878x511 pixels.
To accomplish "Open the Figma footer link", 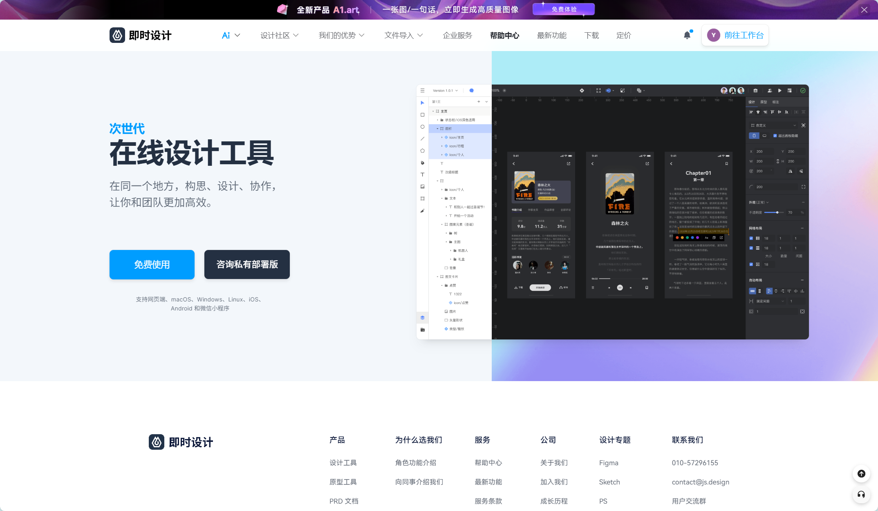I will coord(608,463).
